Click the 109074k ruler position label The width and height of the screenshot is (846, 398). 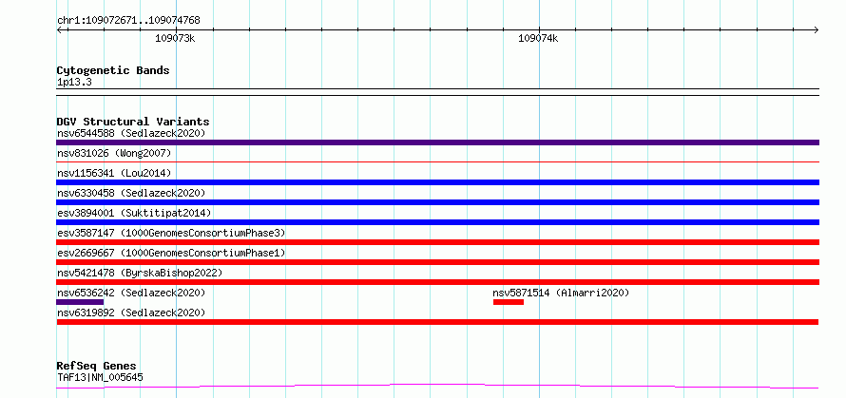point(538,38)
